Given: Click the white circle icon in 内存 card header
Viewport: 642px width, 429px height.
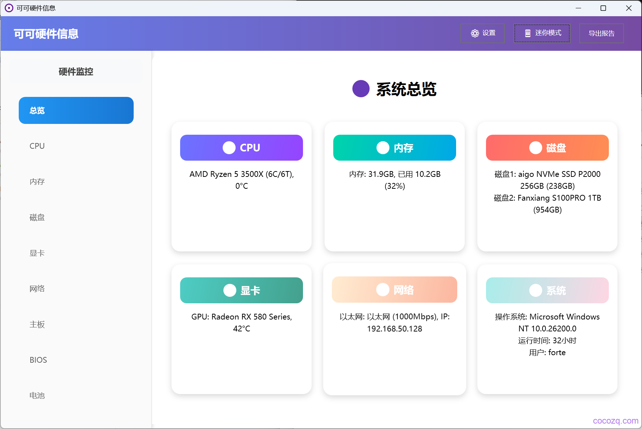Looking at the screenshot, I should click(x=383, y=148).
